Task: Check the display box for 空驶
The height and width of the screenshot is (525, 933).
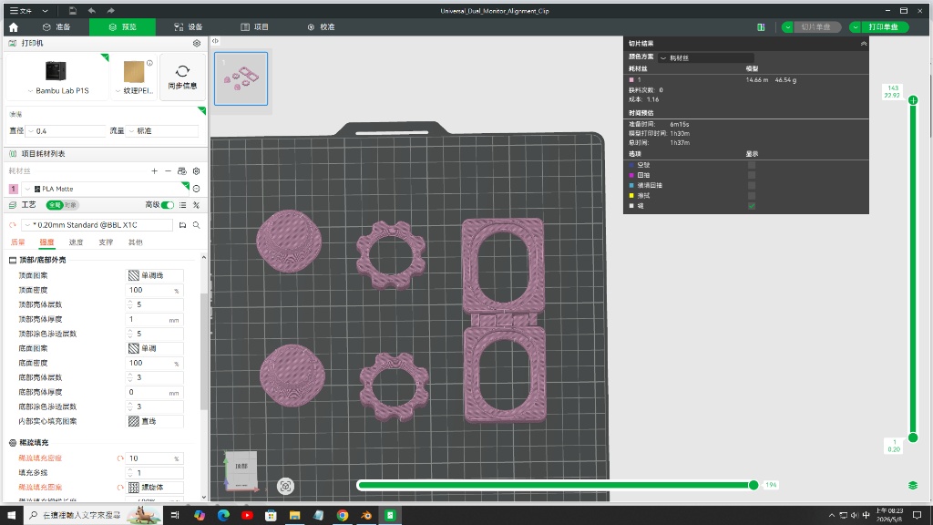Action: point(752,165)
